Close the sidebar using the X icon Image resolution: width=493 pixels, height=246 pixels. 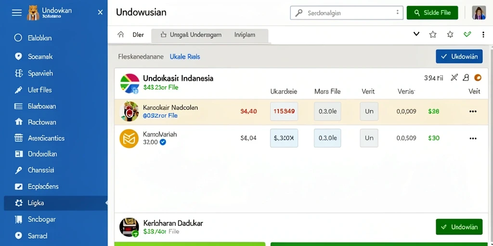click(x=100, y=12)
